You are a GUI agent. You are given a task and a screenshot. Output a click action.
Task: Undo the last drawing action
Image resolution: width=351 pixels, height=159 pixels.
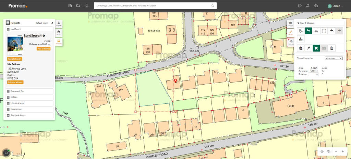pyautogui.click(x=331, y=31)
